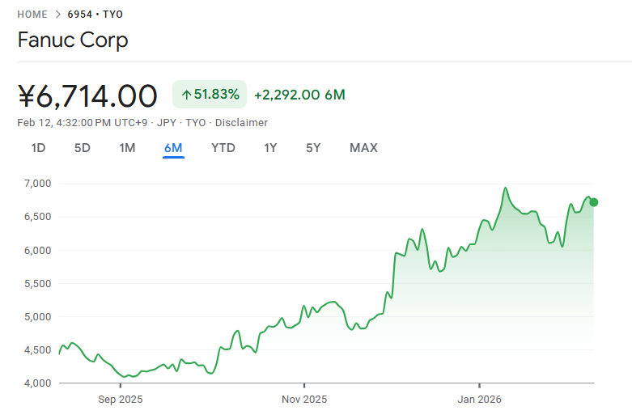Click the Nov 2025 axis marker
The height and width of the screenshot is (419, 632).
[304, 399]
